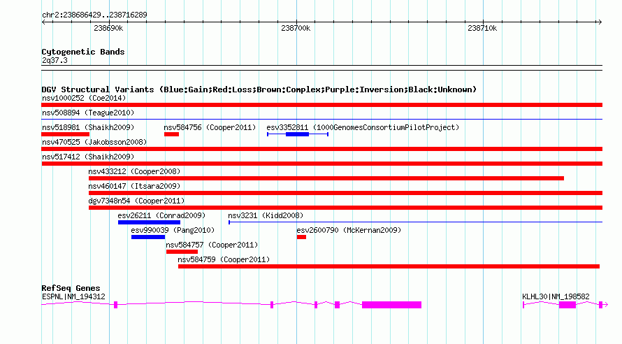Open the esv990039 (Pang2010) variant label
Viewport: 622px width, 344px height.
click(173, 230)
